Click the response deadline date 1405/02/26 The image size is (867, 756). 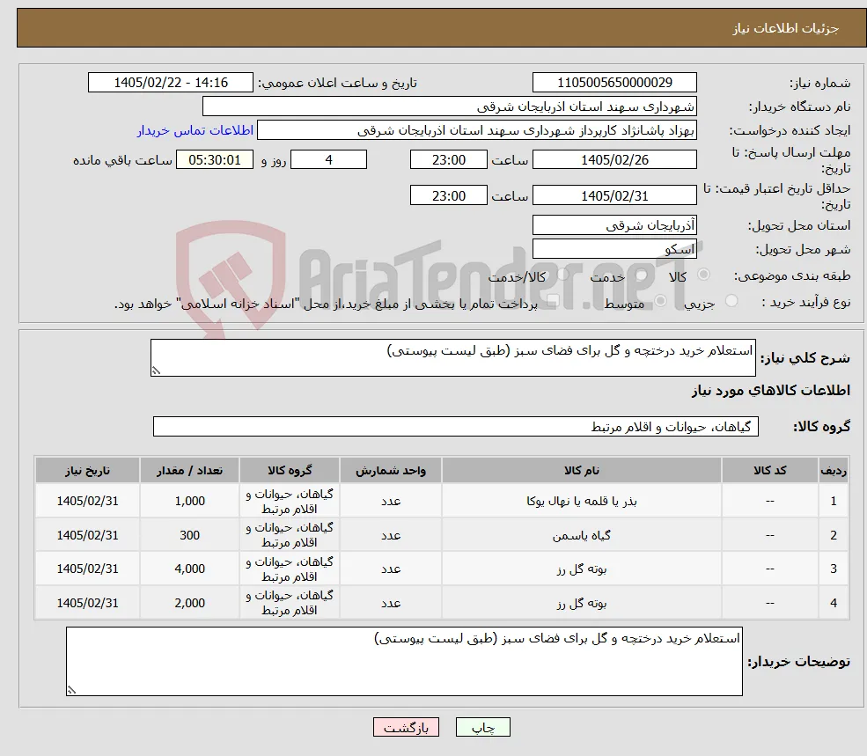tap(614, 160)
